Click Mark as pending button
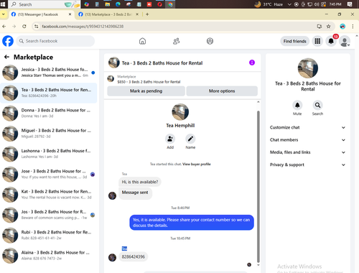This screenshot has height=273, width=359. click(146, 91)
